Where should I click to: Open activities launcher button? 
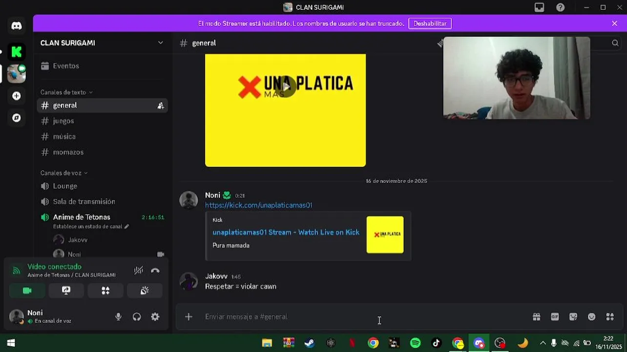105,290
